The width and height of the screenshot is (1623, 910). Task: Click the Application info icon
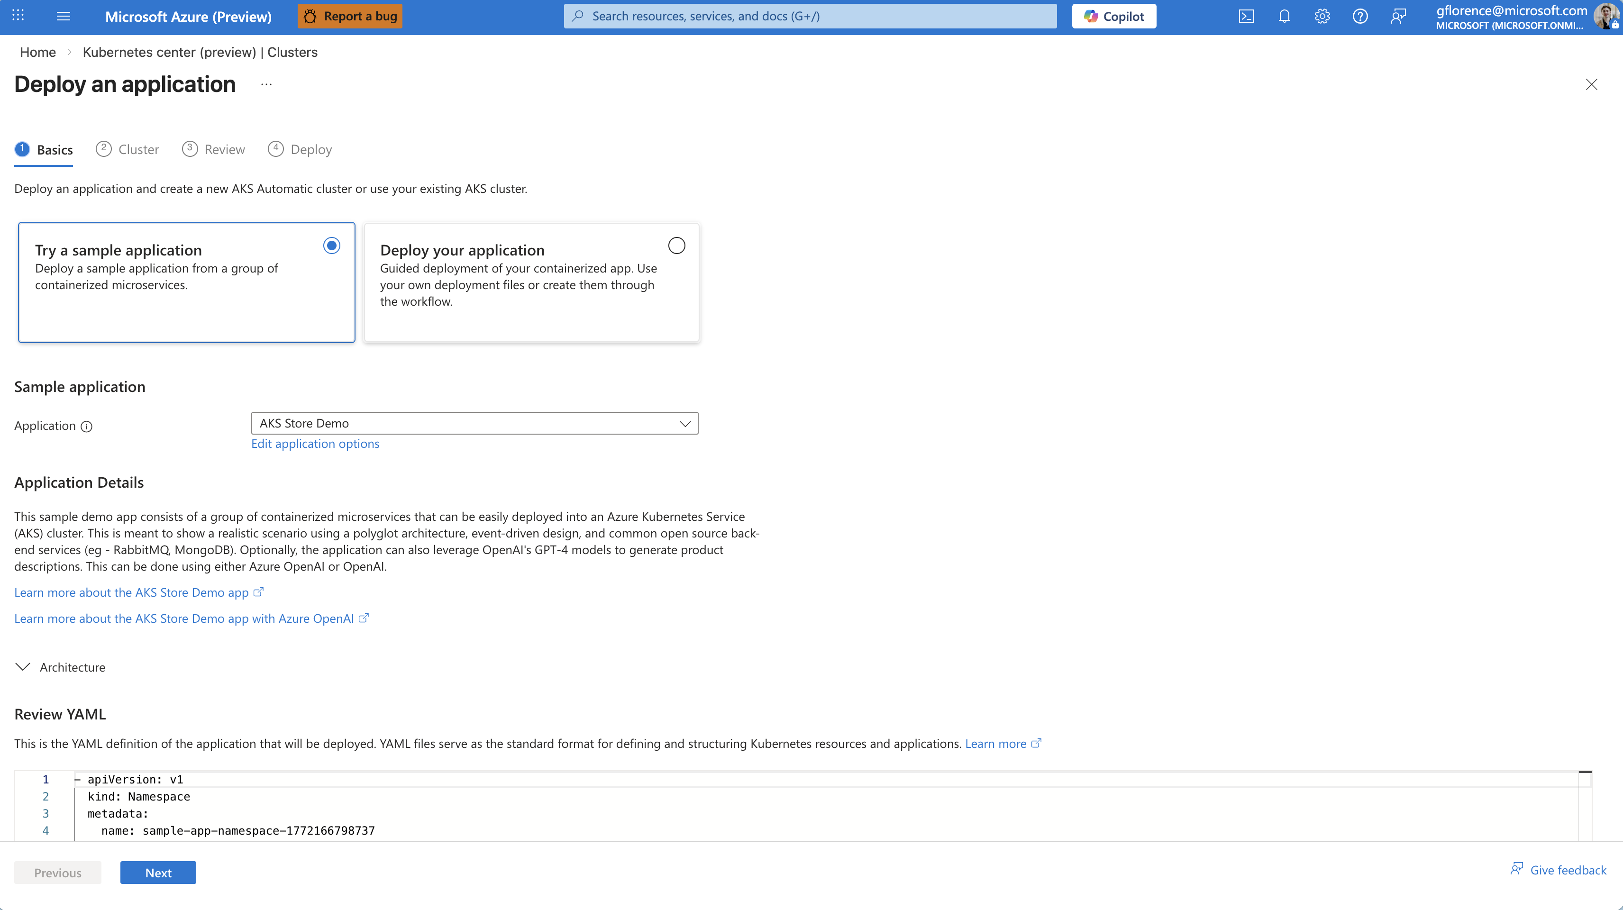click(87, 427)
